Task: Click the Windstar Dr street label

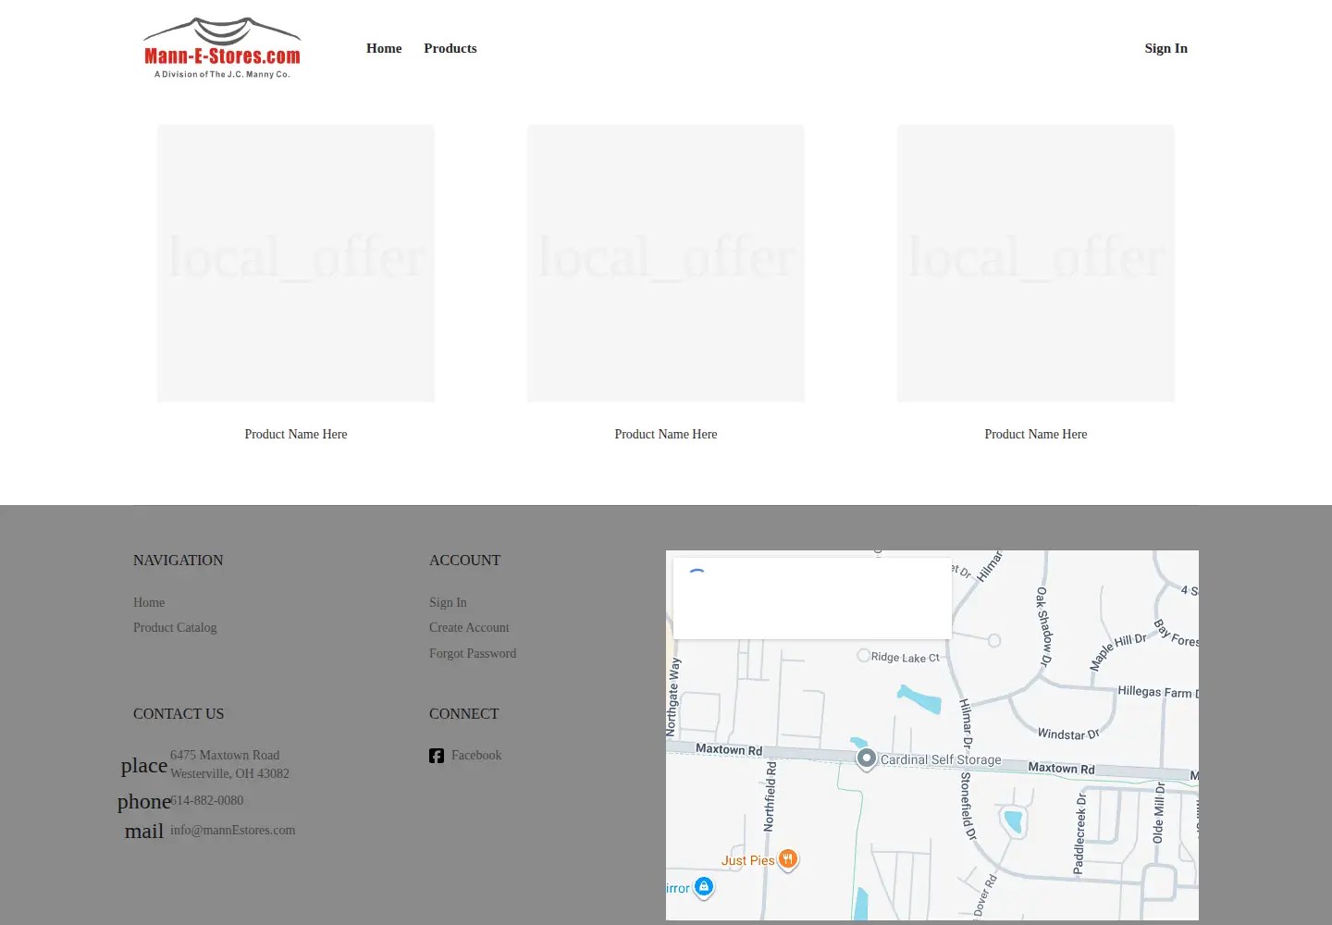Action: [x=1068, y=734]
